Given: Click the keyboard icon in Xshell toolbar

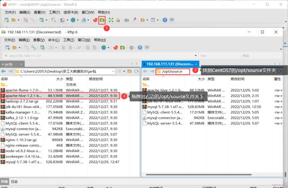Looking at the screenshot, I should tap(127, 20).
